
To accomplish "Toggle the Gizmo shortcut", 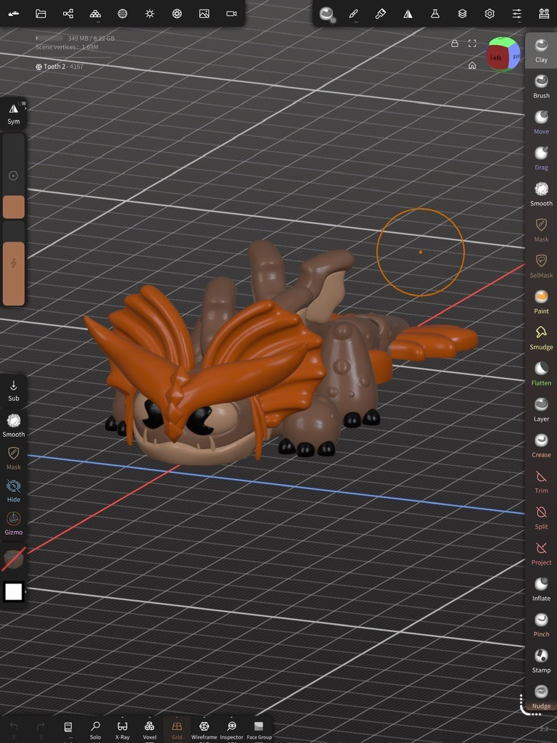I will click(x=14, y=523).
